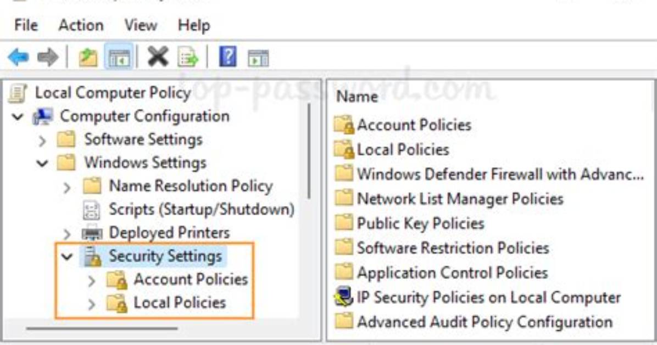Select Computer Configuration text label
This screenshot has height=345, width=657.
(144, 116)
